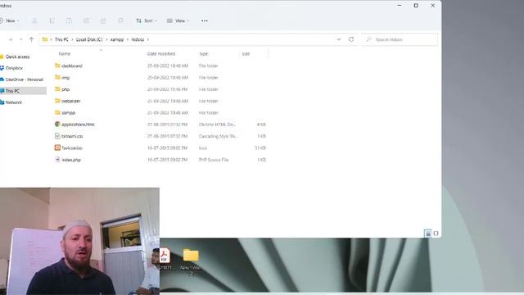
Task: Sort by Type column header
Action: [204, 53]
